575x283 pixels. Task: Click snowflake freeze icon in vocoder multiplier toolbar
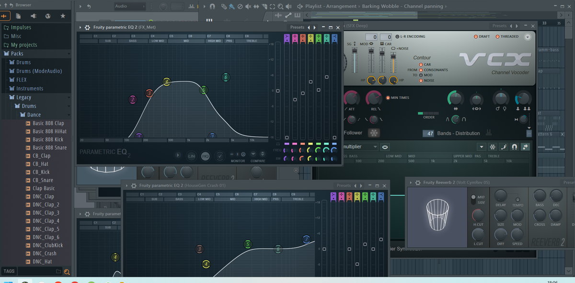[x=493, y=147]
